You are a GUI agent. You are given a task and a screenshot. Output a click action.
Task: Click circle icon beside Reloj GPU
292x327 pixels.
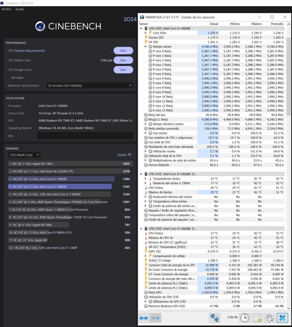click(146, 293)
